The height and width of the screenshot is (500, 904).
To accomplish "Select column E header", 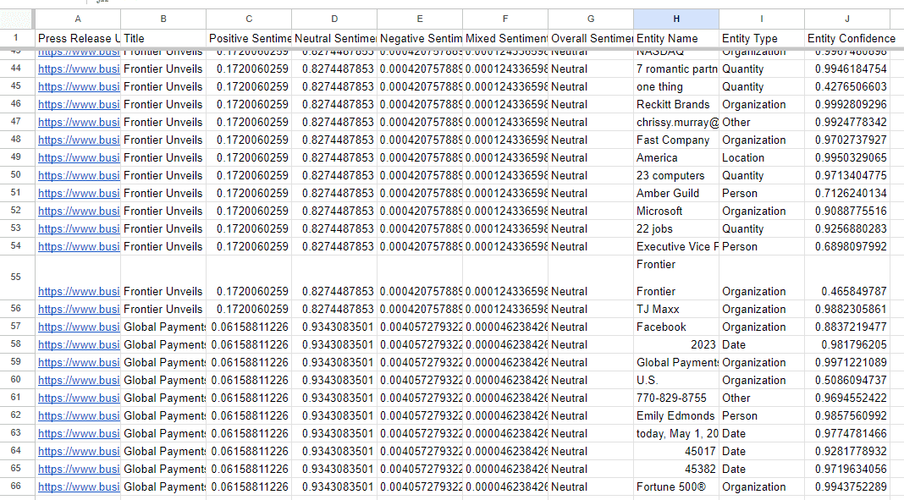I will point(420,19).
